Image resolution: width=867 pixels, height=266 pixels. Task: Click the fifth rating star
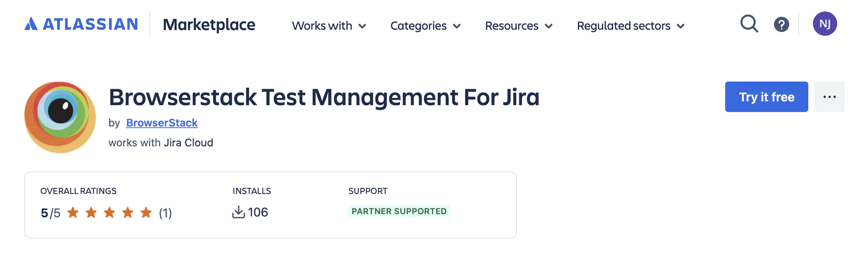(x=146, y=212)
